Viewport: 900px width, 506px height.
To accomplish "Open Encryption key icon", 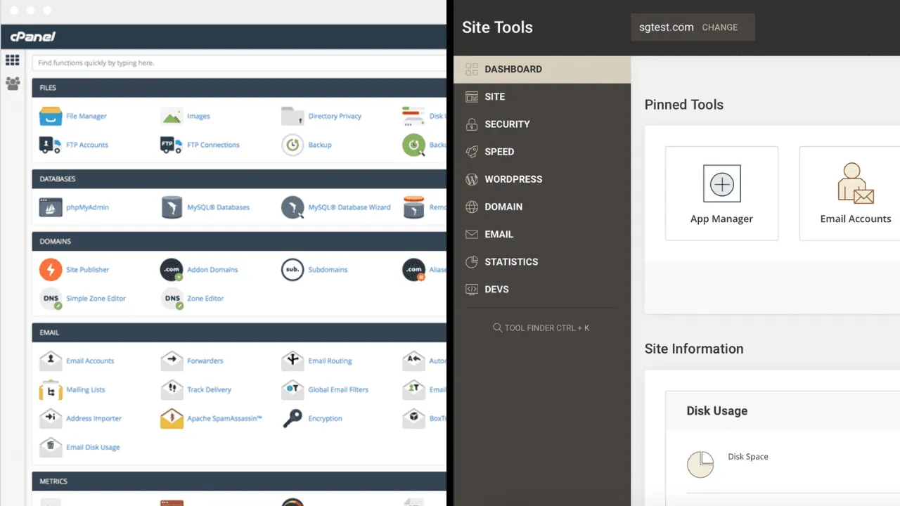I will [292, 418].
